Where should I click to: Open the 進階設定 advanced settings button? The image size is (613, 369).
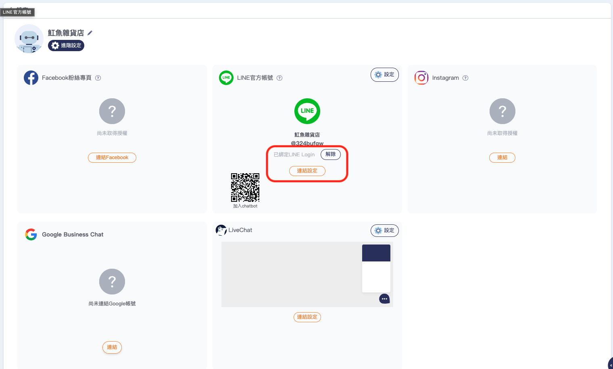click(66, 46)
